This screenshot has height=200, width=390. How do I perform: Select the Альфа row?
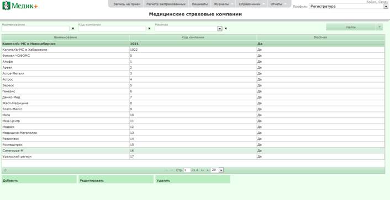tap(193, 62)
